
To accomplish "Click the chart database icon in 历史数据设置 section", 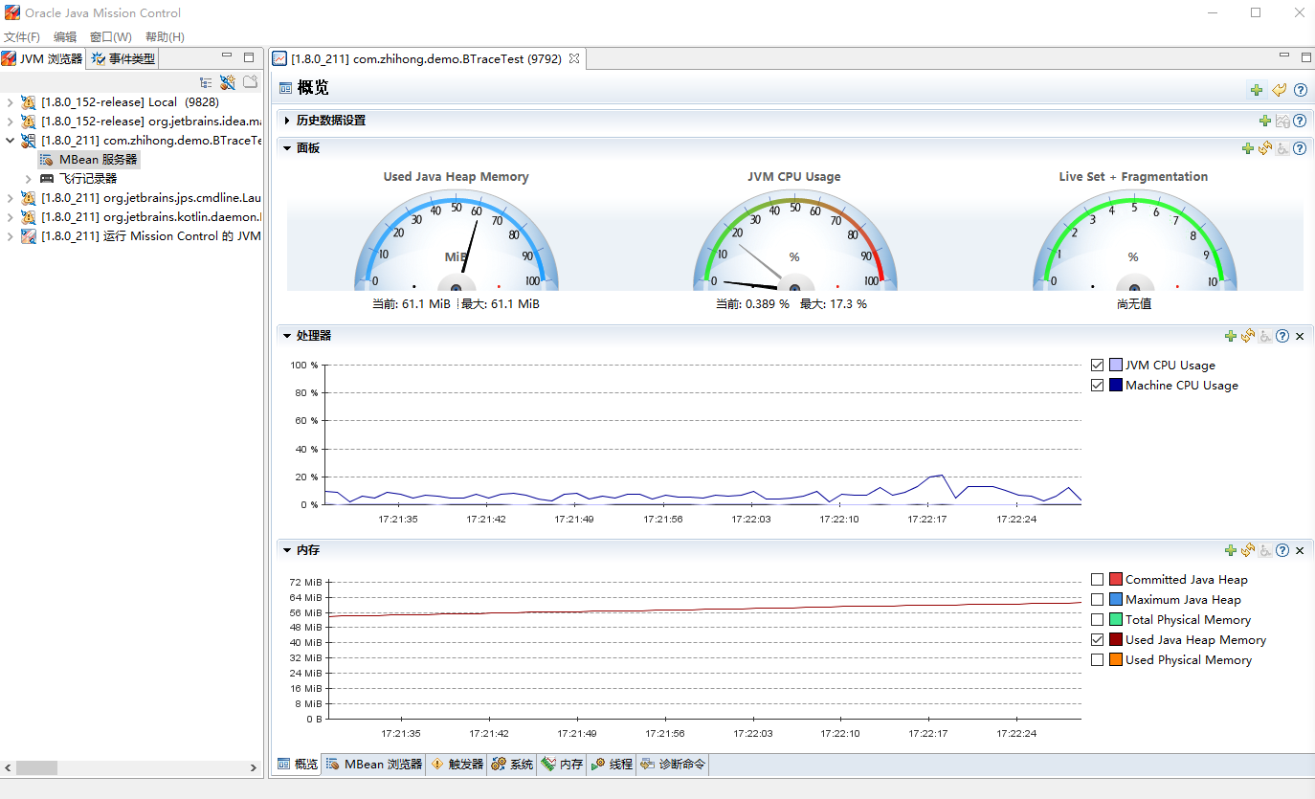I will click(1283, 121).
